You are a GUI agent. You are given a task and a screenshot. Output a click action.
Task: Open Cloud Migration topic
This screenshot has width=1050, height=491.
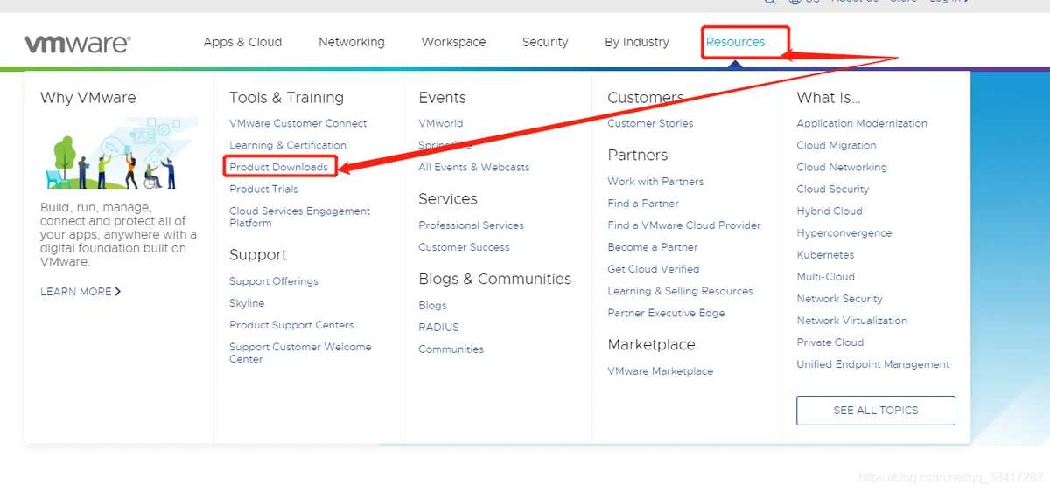pos(836,145)
